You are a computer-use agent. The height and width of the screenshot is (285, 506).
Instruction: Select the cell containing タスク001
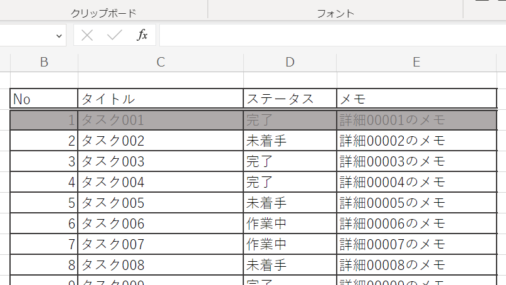[x=161, y=120]
